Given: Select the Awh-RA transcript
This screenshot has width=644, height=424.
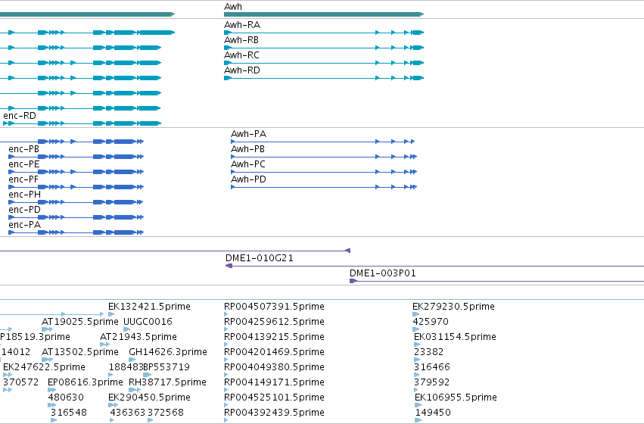Looking at the screenshot, I should 324,33.
